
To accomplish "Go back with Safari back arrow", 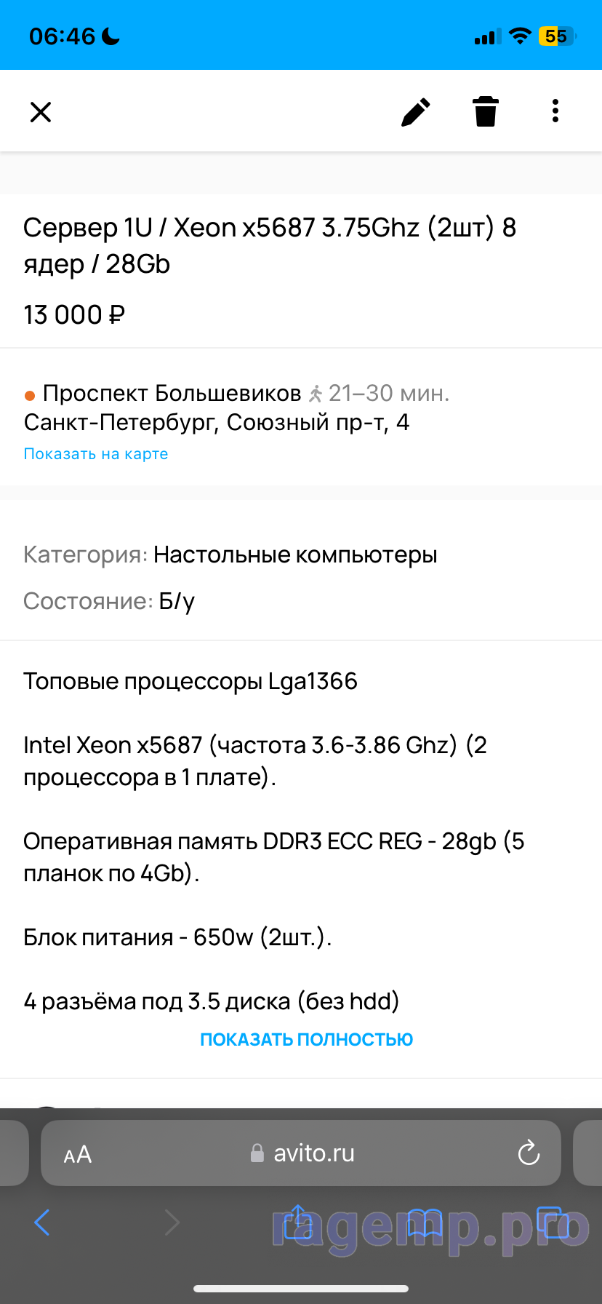I will pos(43,1222).
